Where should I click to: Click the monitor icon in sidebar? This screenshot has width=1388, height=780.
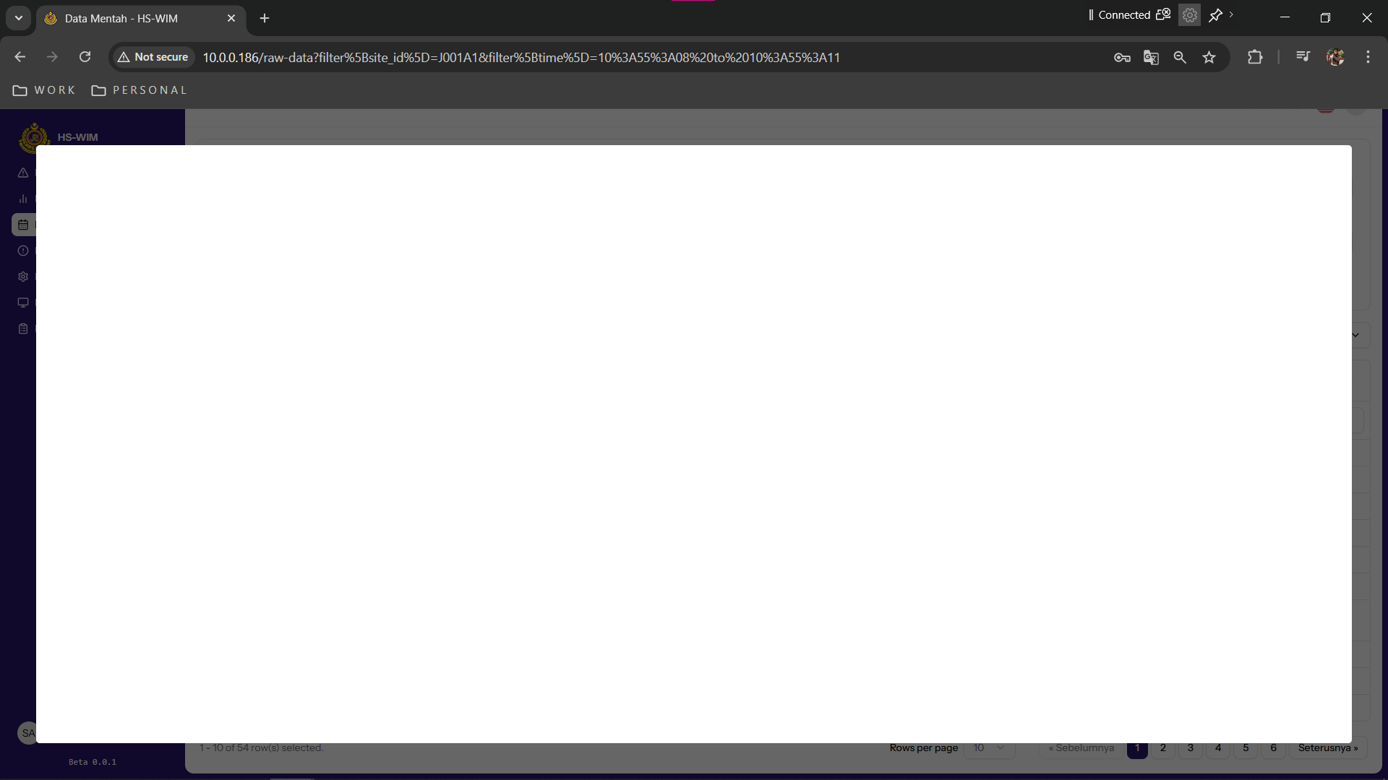(x=23, y=303)
